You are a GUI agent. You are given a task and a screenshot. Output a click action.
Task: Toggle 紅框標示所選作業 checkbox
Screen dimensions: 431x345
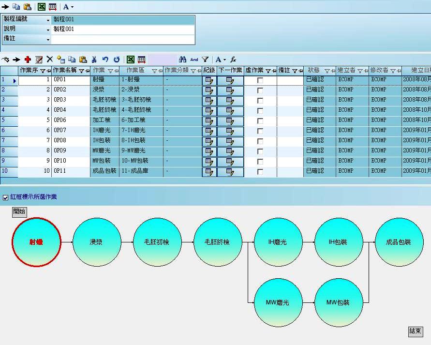pyautogui.click(x=6, y=197)
